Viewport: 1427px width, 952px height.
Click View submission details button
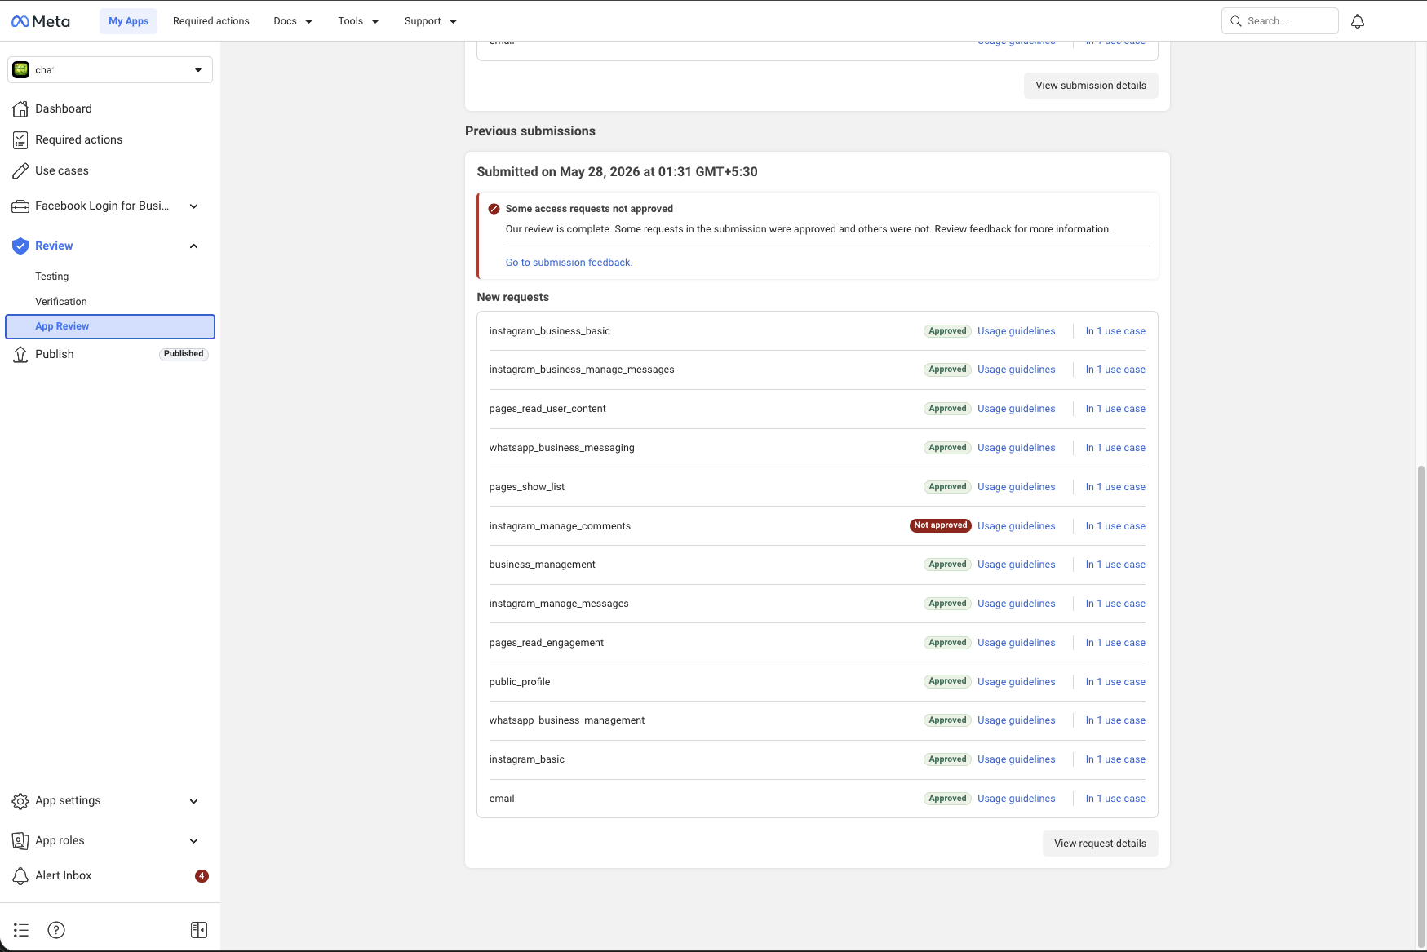click(x=1091, y=86)
